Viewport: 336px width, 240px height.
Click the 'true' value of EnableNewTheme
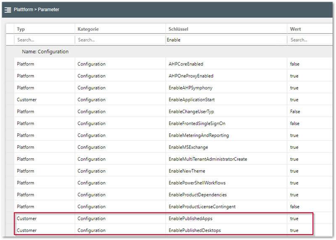click(294, 171)
